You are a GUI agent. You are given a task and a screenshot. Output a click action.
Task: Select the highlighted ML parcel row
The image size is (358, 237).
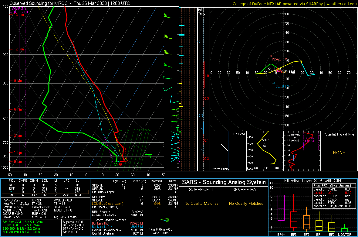[x=46, y=192]
